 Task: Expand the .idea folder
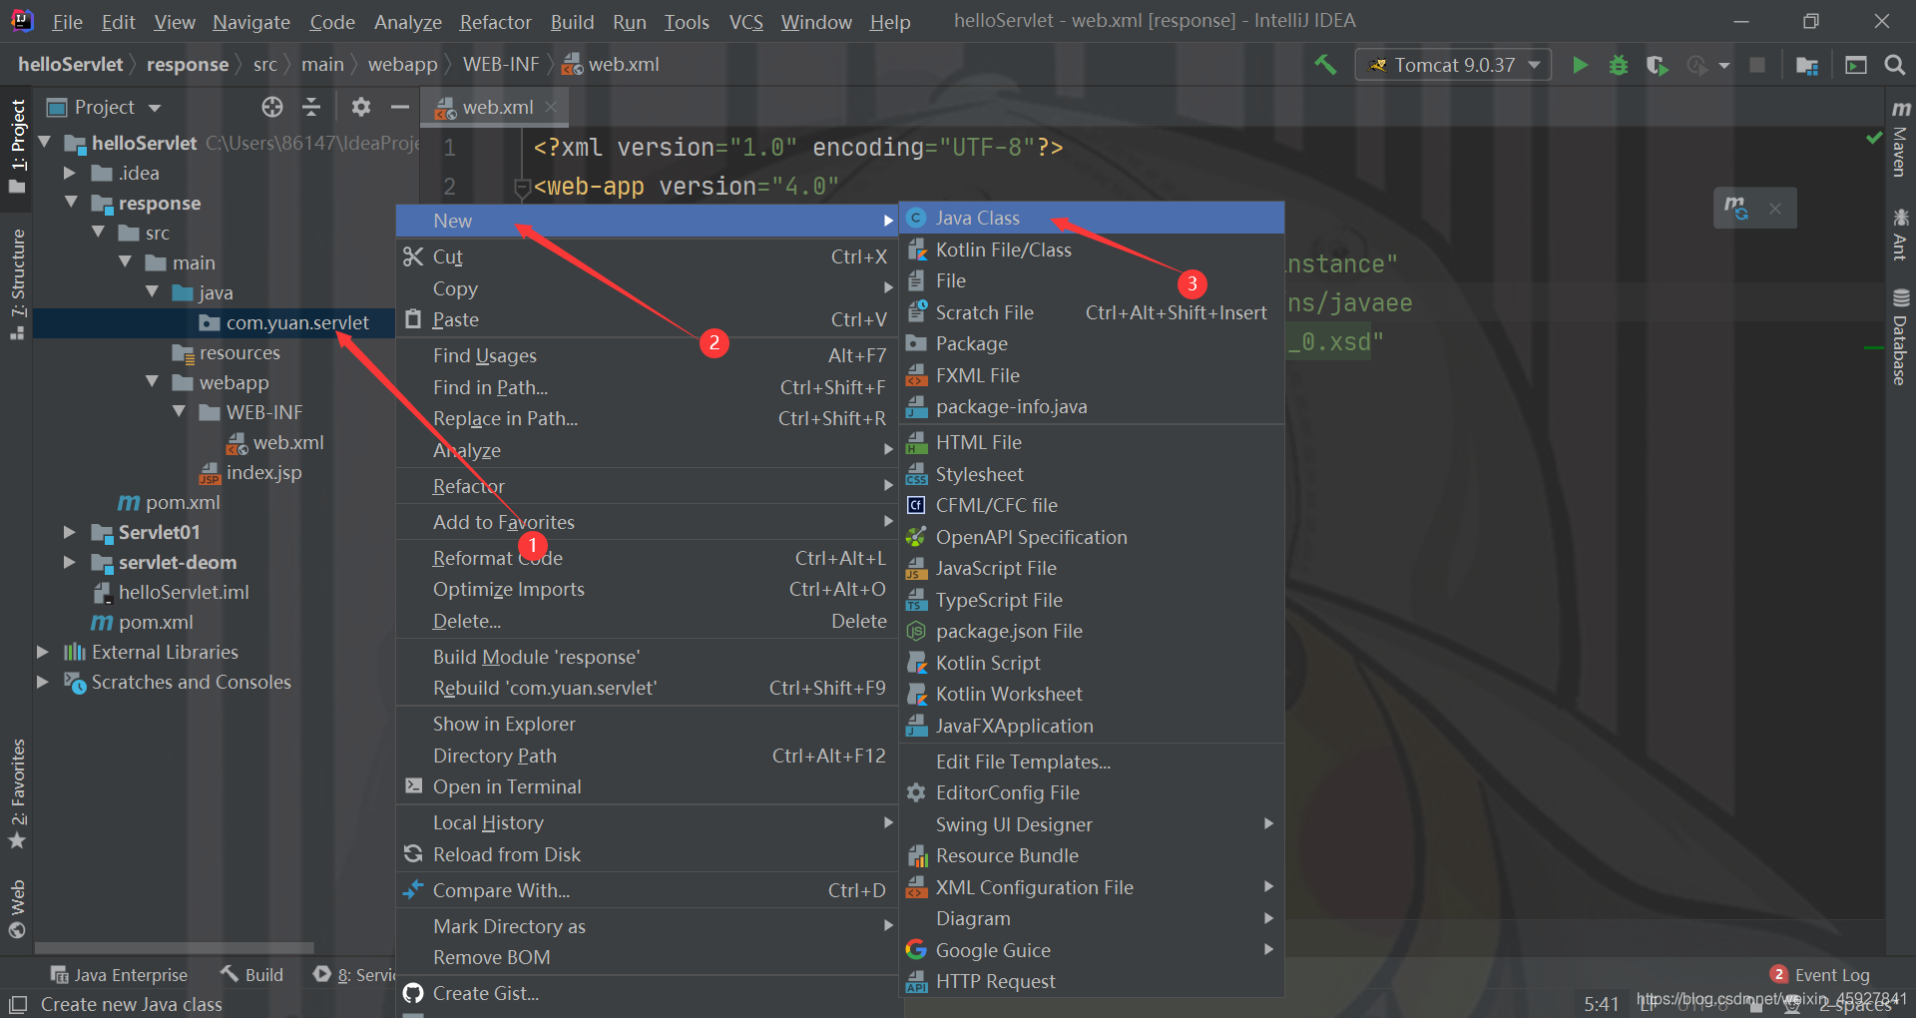click(x=69, y=173)
